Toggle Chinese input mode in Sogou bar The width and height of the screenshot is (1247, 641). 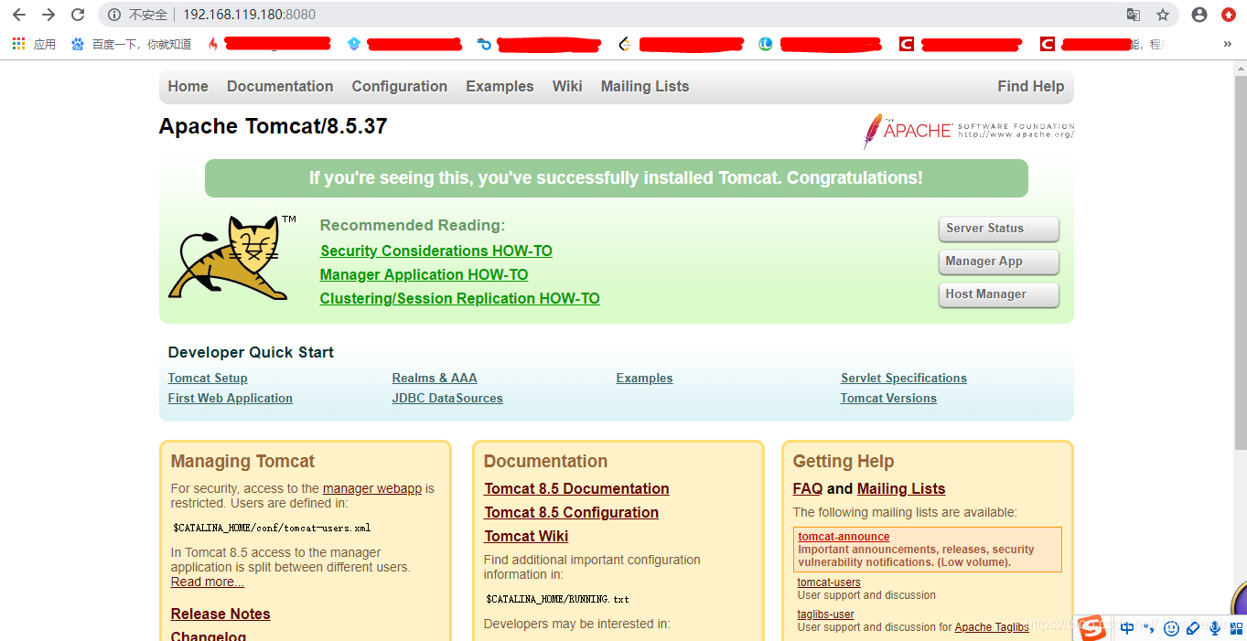pos(1127,628)
